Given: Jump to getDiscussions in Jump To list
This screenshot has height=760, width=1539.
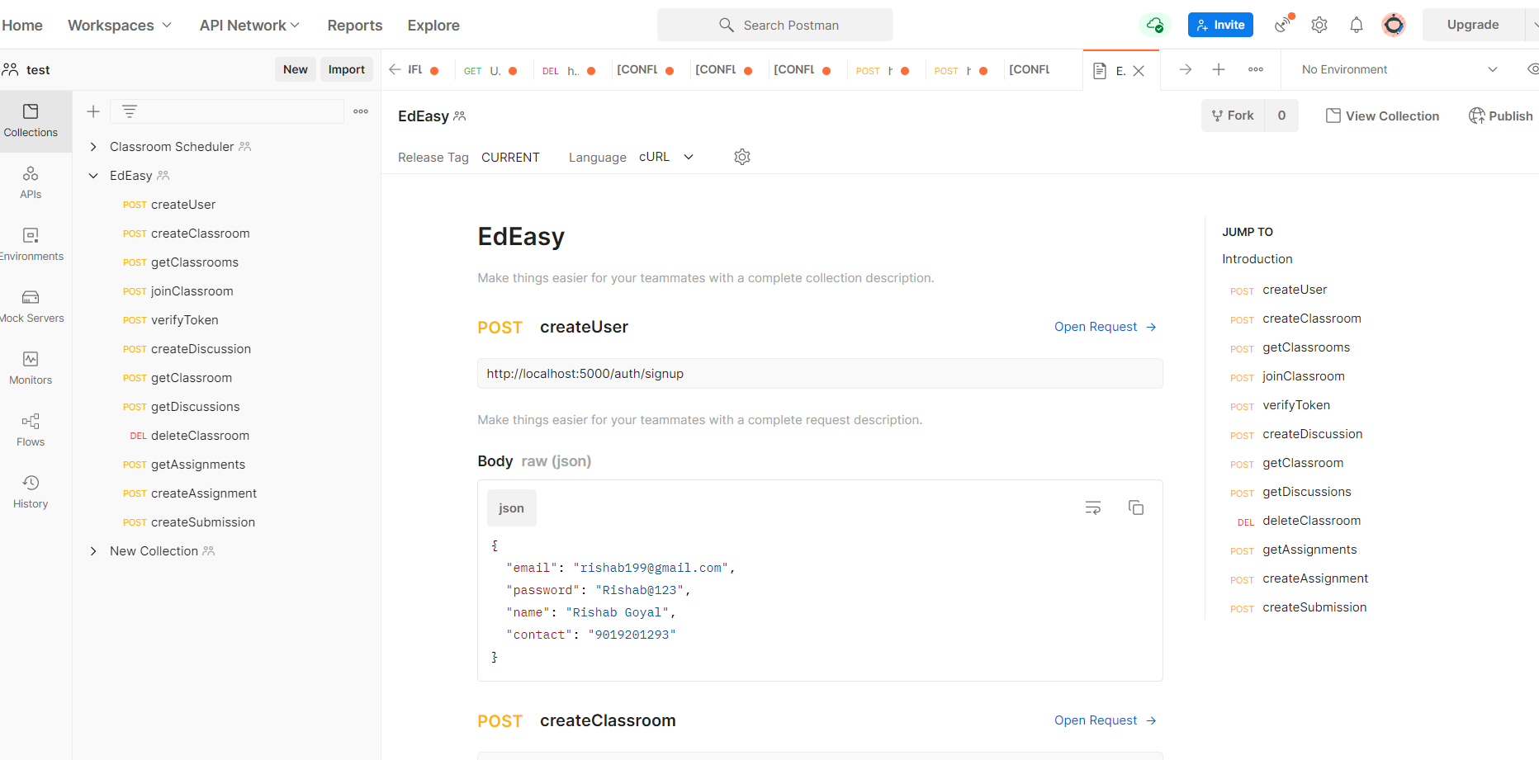Looking at the screenshot, I should [x=1307, y=492].
